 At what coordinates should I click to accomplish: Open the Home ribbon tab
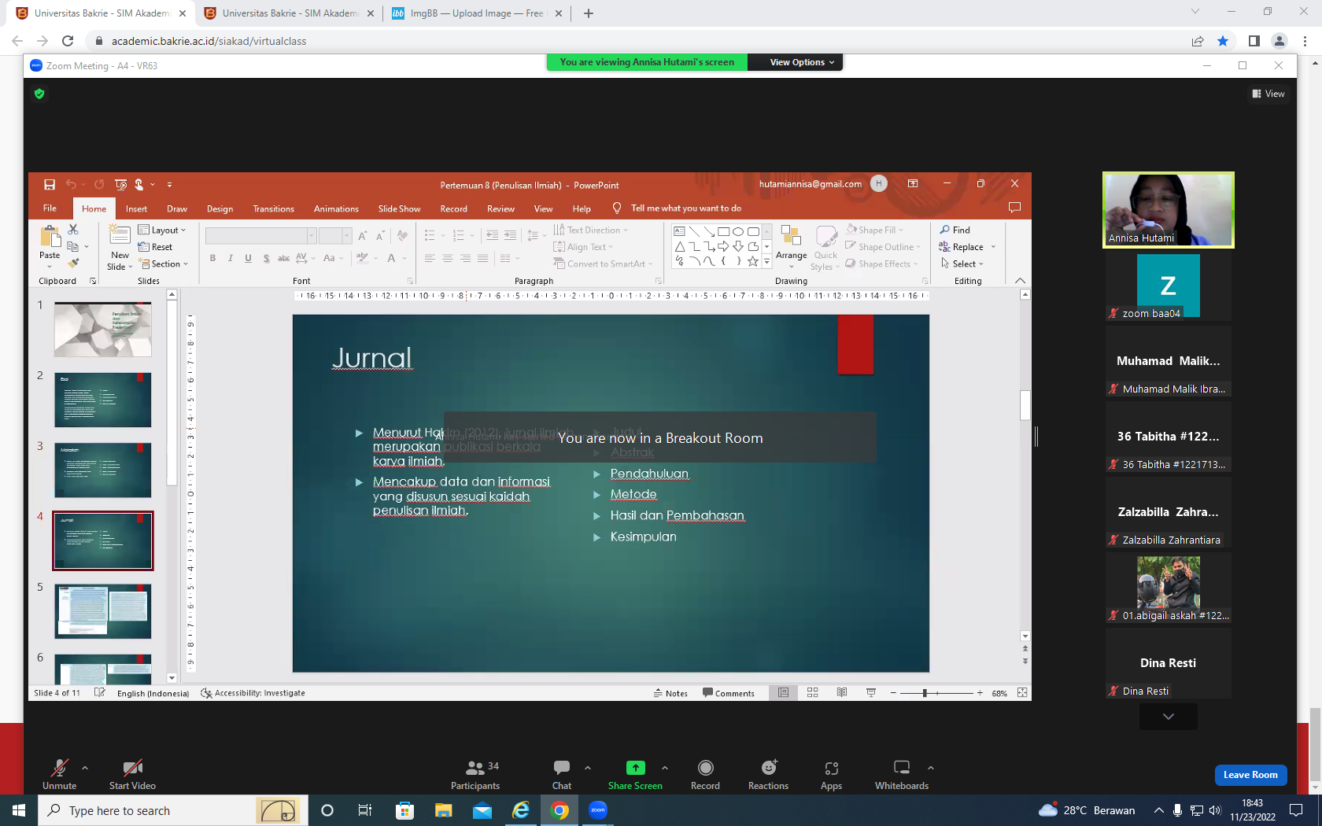tap(94, 208)
